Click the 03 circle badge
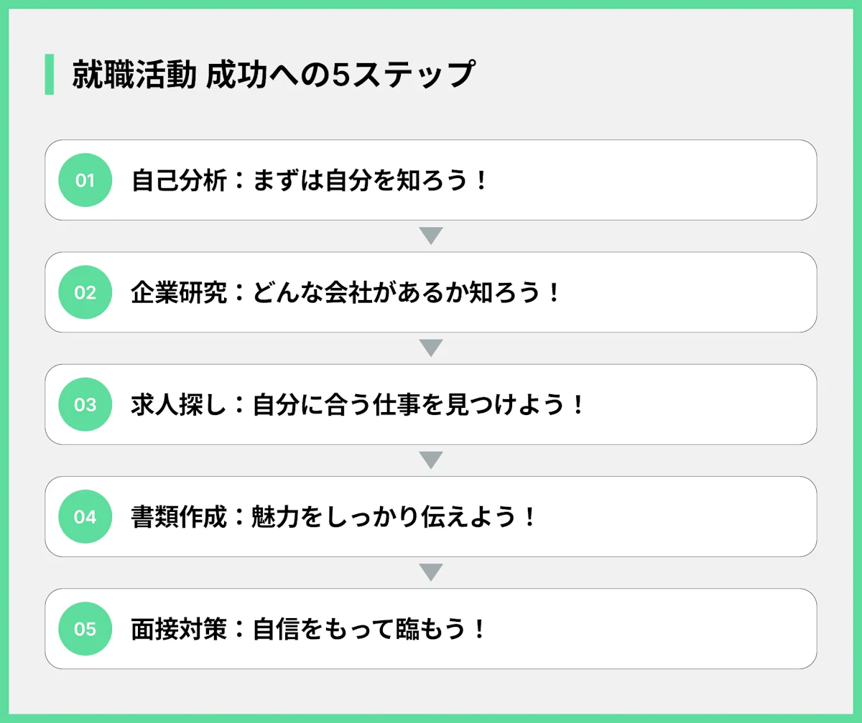862x723 pixels. 85,404
